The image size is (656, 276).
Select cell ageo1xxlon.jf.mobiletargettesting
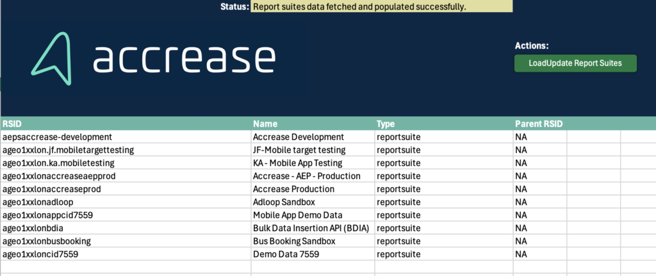126,150
